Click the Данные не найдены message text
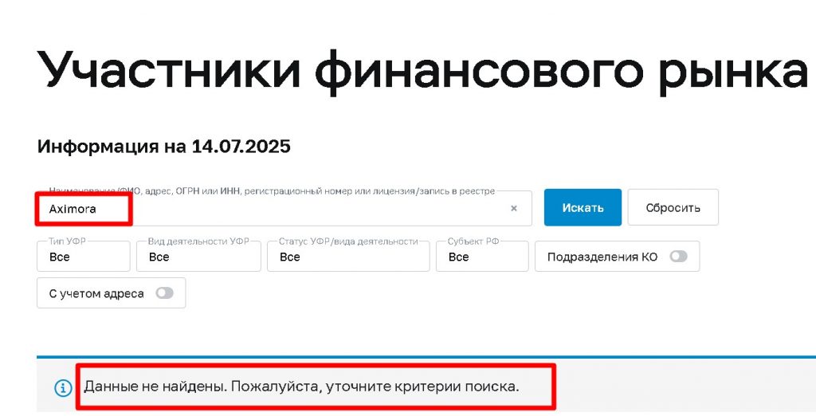816x416 pixels. coord(301,387)
